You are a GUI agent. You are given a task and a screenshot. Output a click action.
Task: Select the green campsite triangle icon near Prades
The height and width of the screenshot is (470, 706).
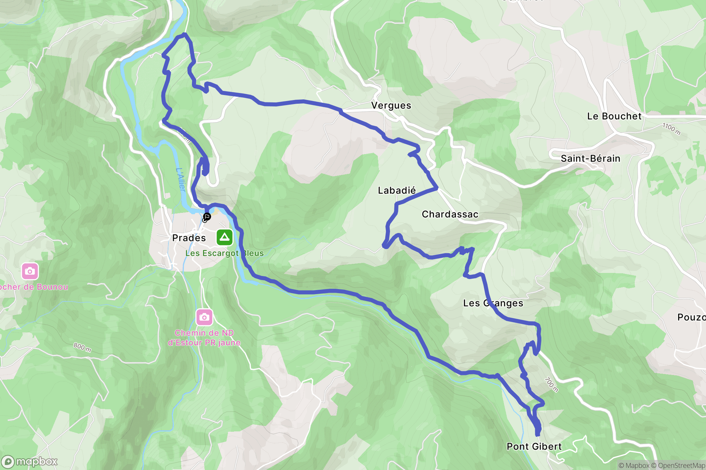[225, 237]
